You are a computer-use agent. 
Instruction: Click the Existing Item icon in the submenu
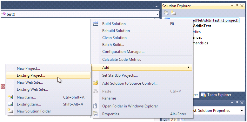tap(10, 104)
